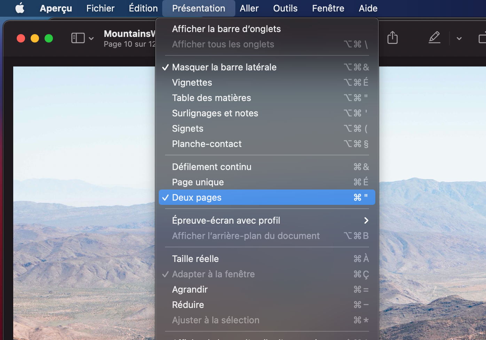Select Vignettes sidebar view
The image size is (486, 340).
pos(192,83)
